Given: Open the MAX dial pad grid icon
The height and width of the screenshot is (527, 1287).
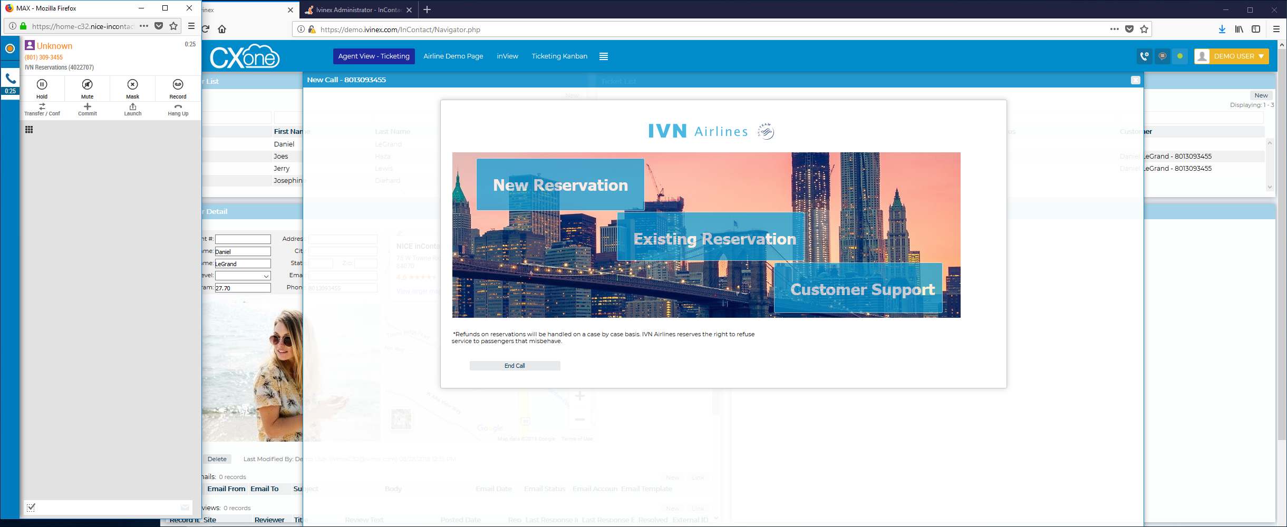Looking at the screenshot, I should (x=29, y=130).
